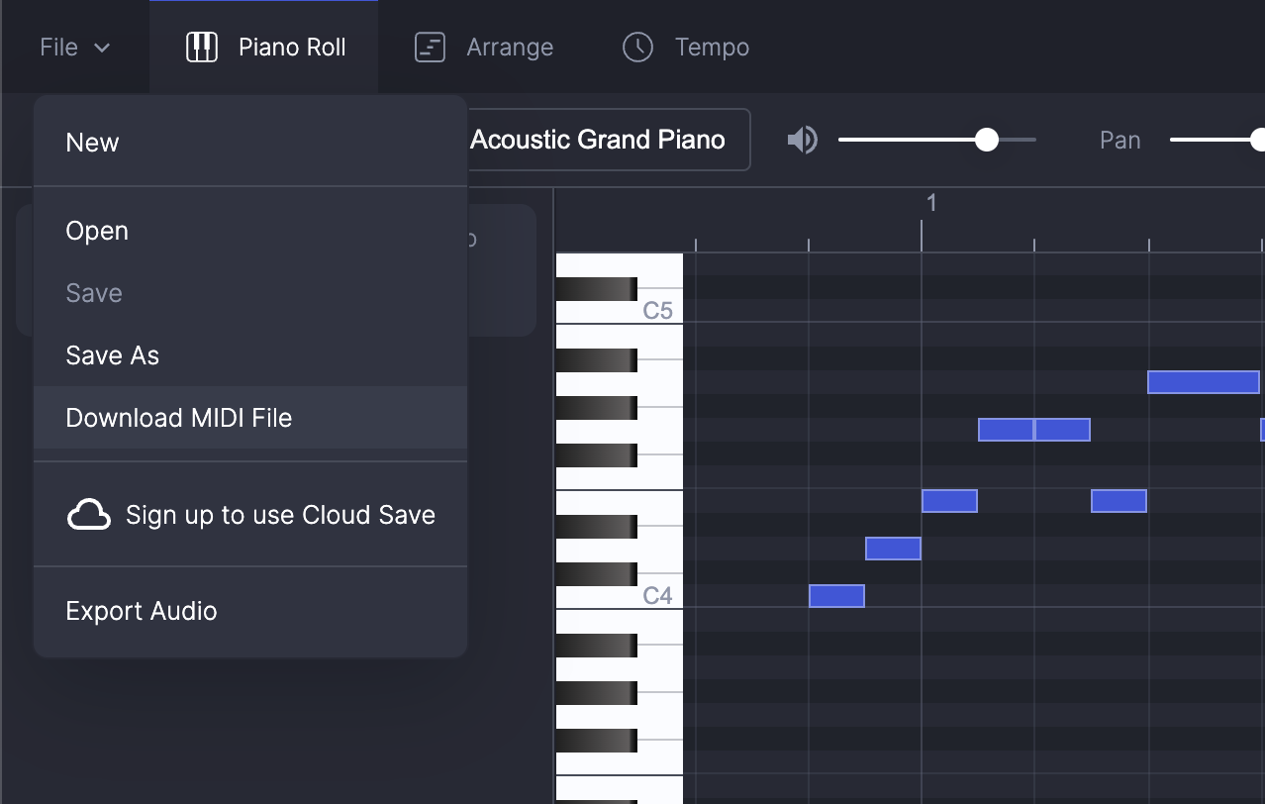Viewport: 1265px width, 804px height.
Task: Mute using the volume speaker icon
Action: 802,141
